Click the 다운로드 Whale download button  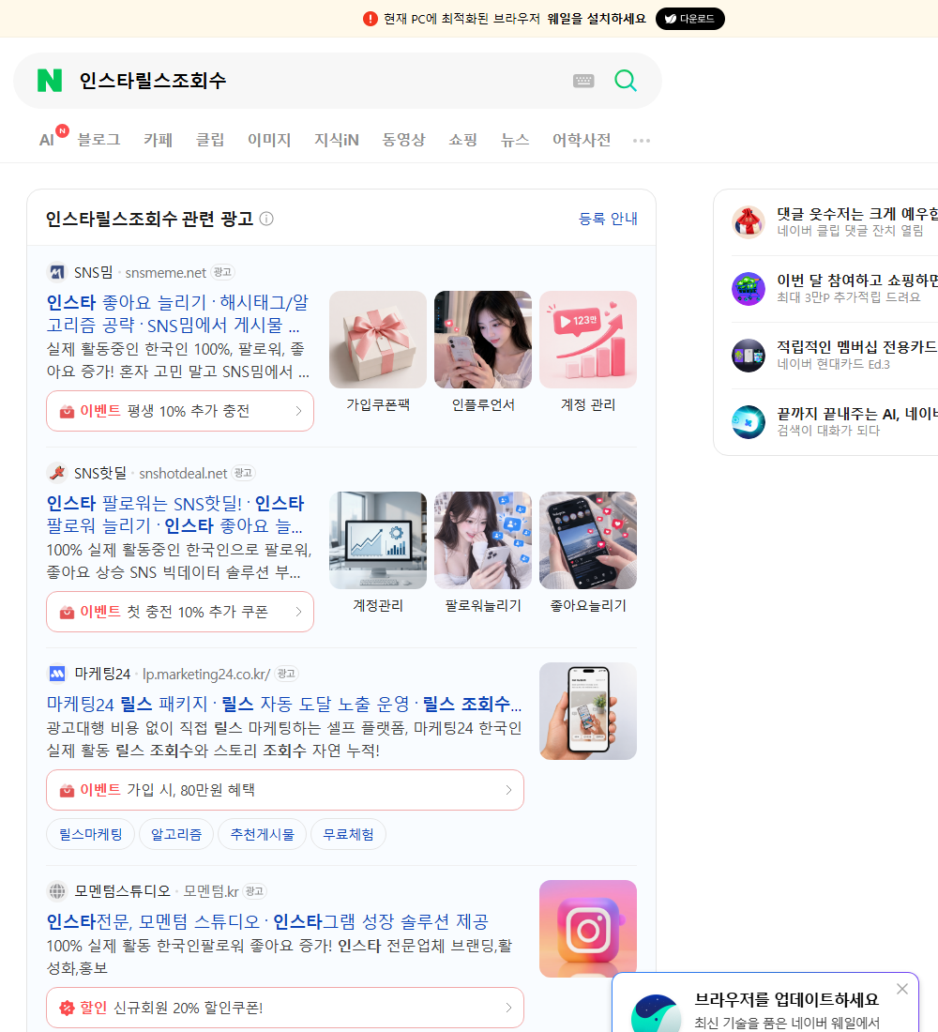click(689, 19)
